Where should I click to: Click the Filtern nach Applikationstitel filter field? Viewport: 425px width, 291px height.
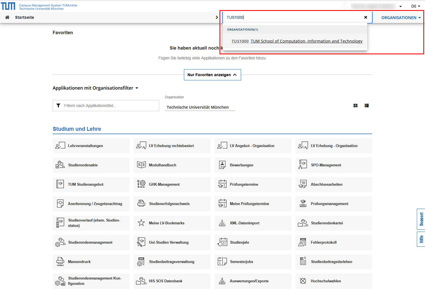(x=106, y=106)
